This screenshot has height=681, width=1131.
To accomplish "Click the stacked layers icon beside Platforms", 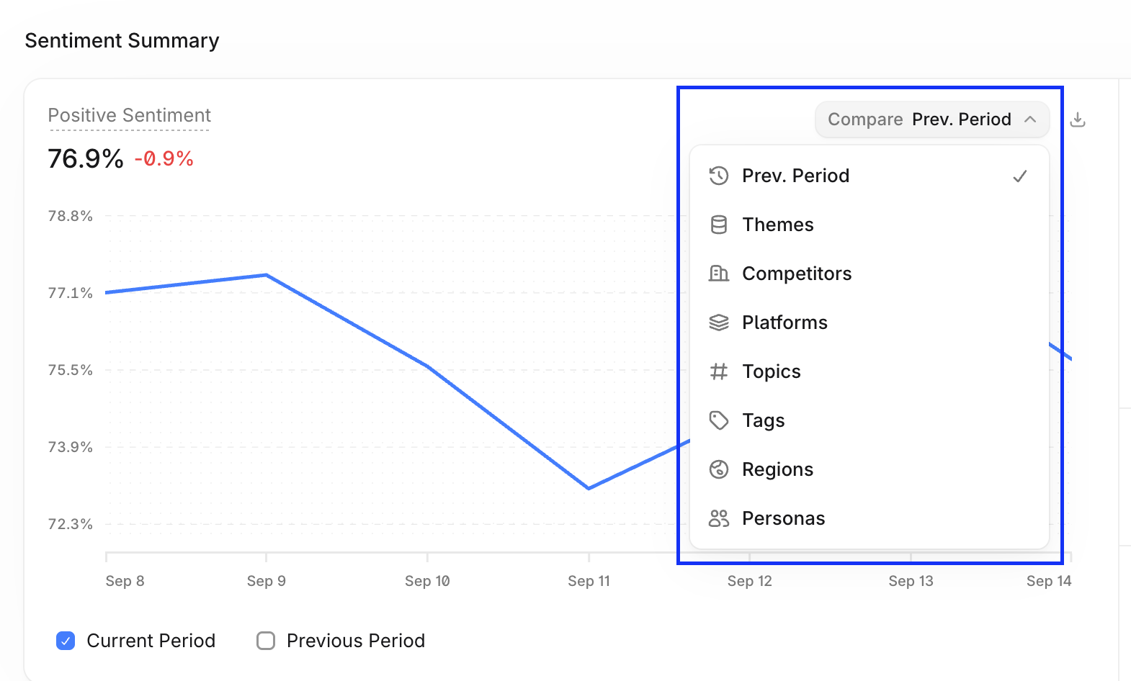I will click(x=719, y=323).
